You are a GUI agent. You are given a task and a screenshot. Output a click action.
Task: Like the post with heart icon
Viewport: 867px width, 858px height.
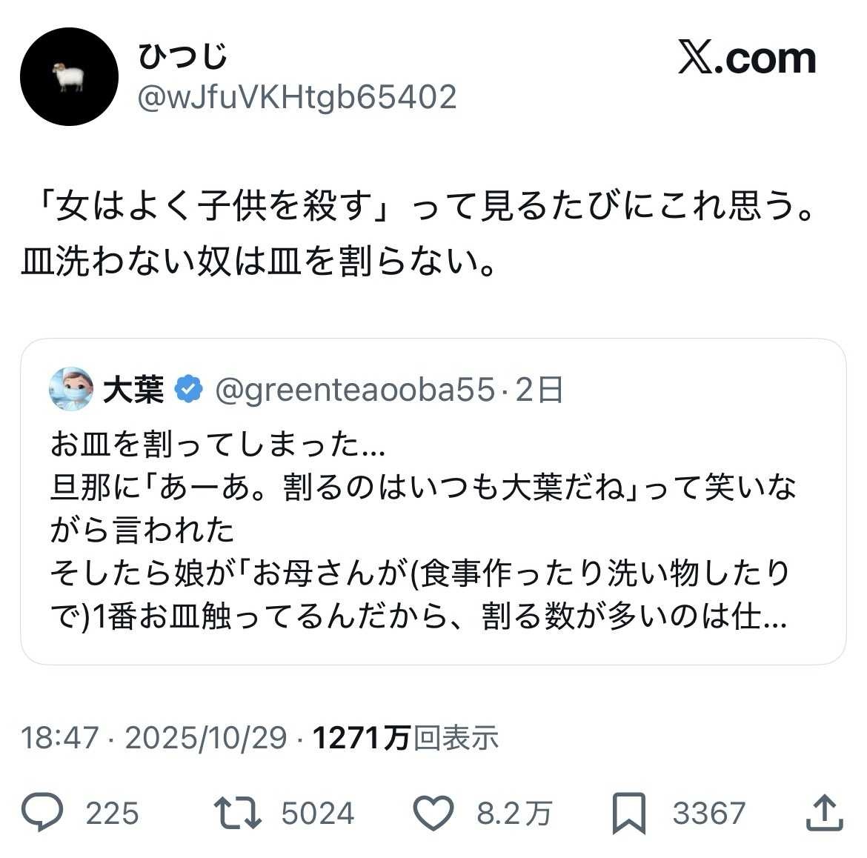click(x=432, y=813)
